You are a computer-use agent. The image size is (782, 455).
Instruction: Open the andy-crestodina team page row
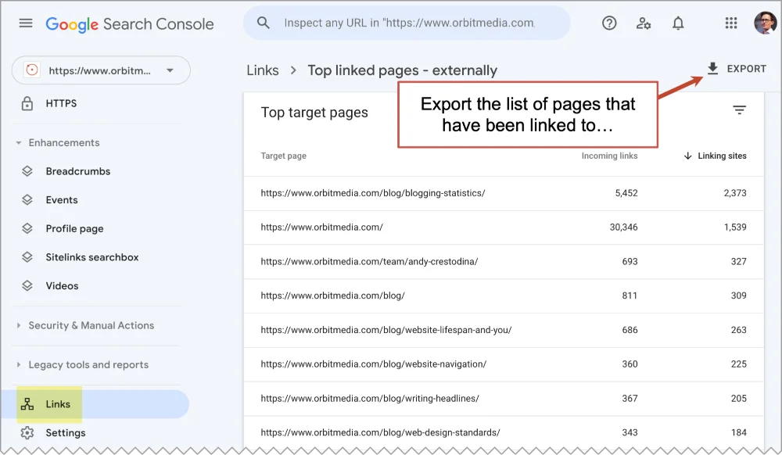click(x=504, y=262)
